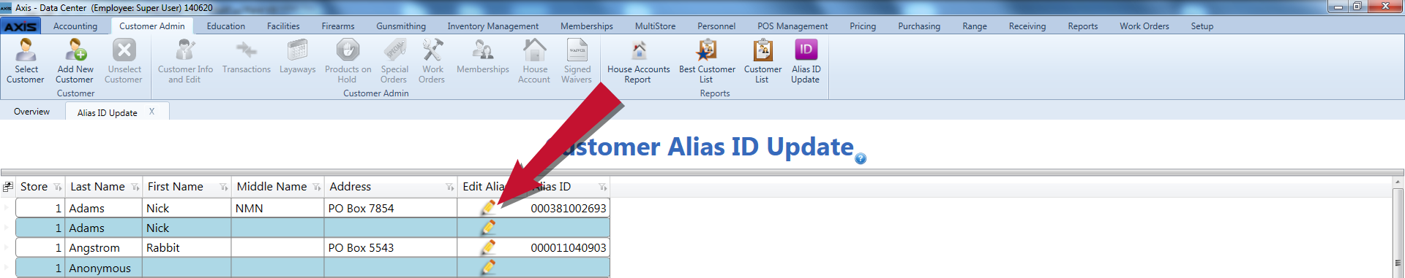Open the Middle Name column filter

coord(317,188)
